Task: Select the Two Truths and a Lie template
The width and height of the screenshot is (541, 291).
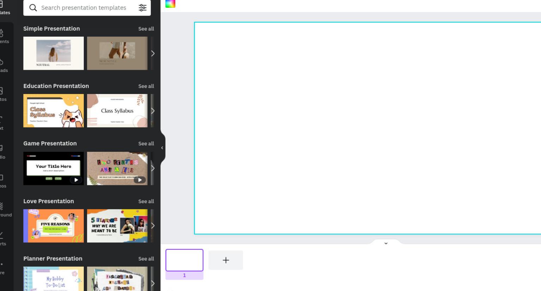Action: tap(117, 168)
